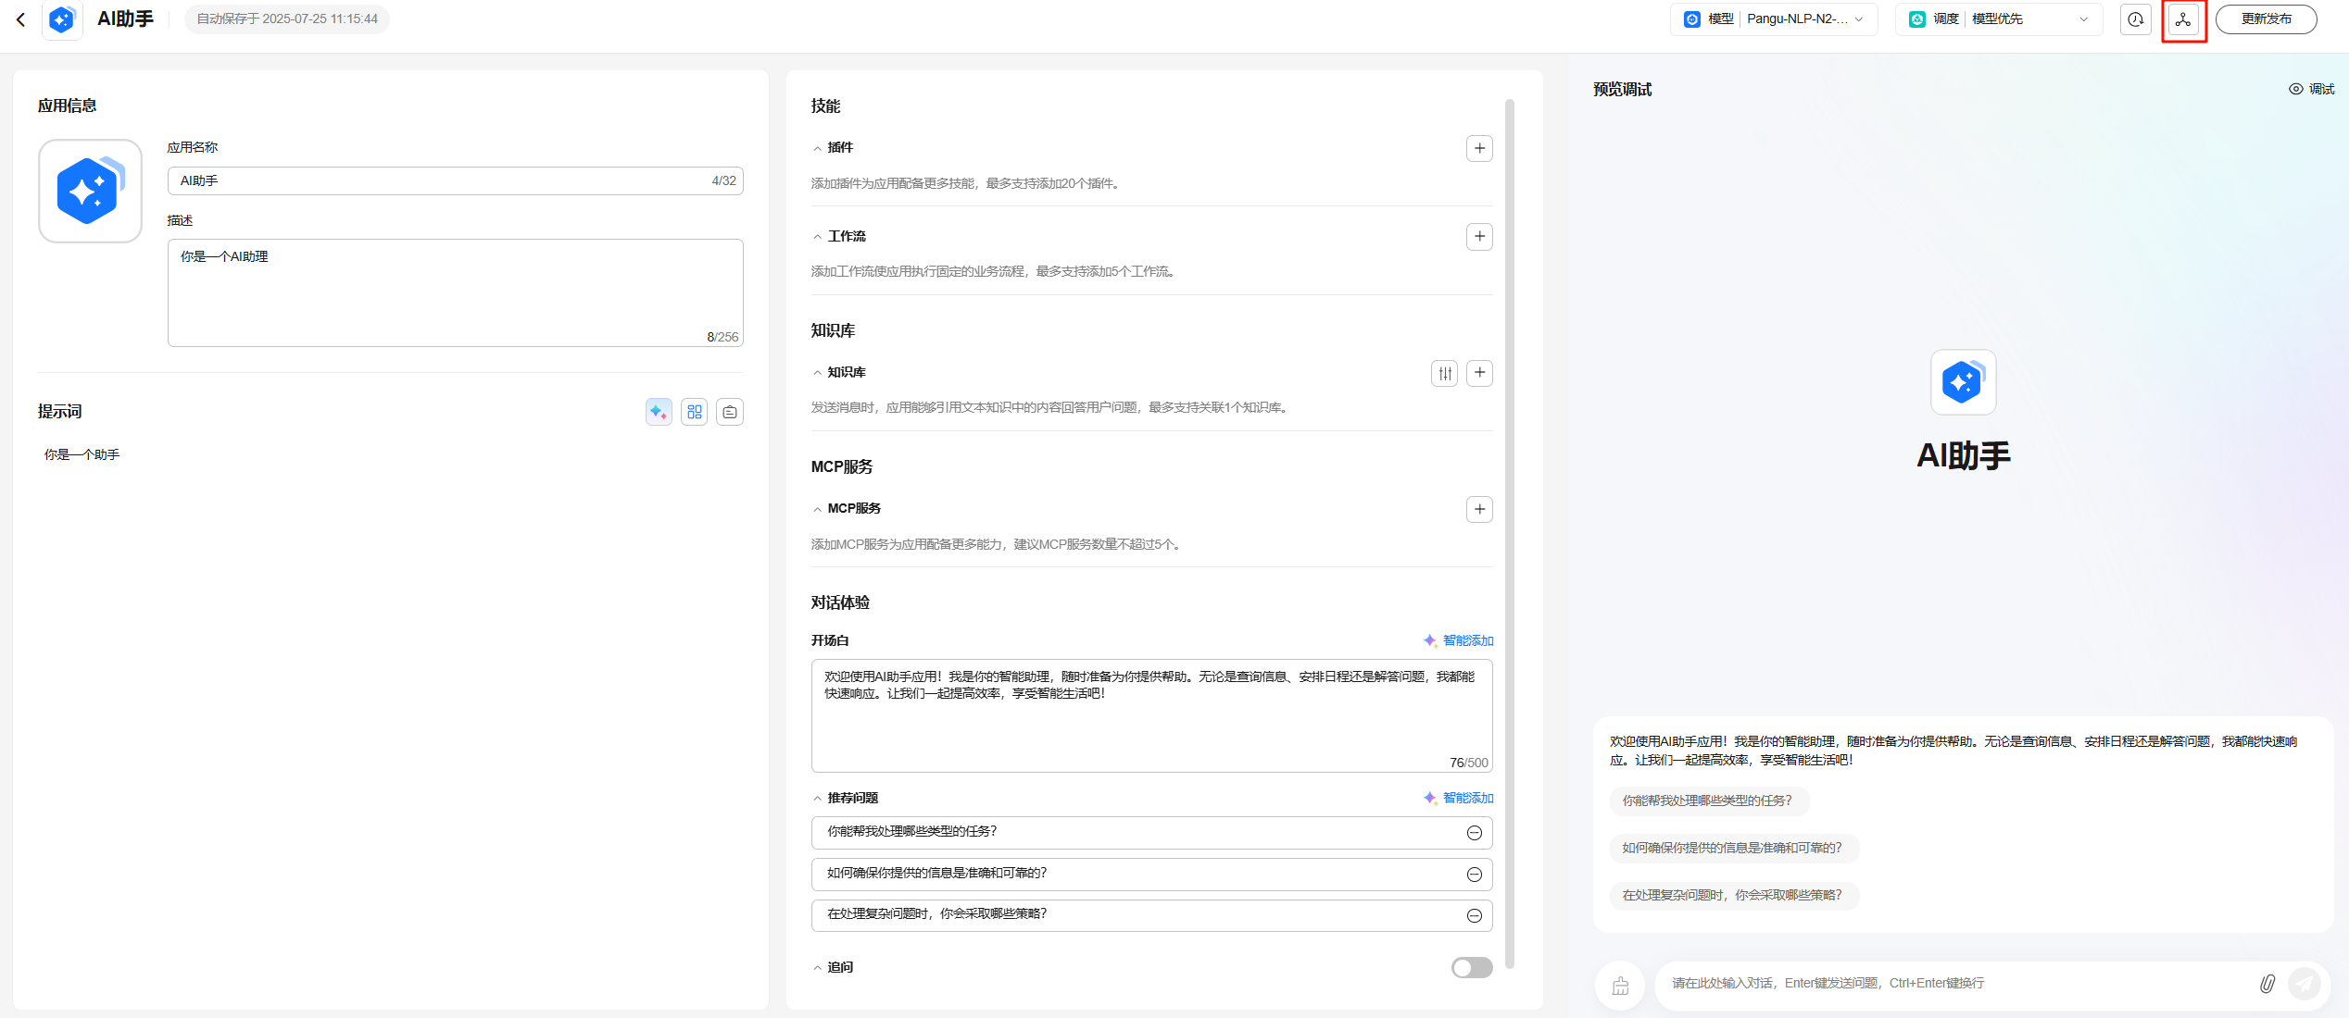Click the back arrow icon
The height and width of the screenshot is (1018, 2349).
pyautogui.click(x=20, y=19)
